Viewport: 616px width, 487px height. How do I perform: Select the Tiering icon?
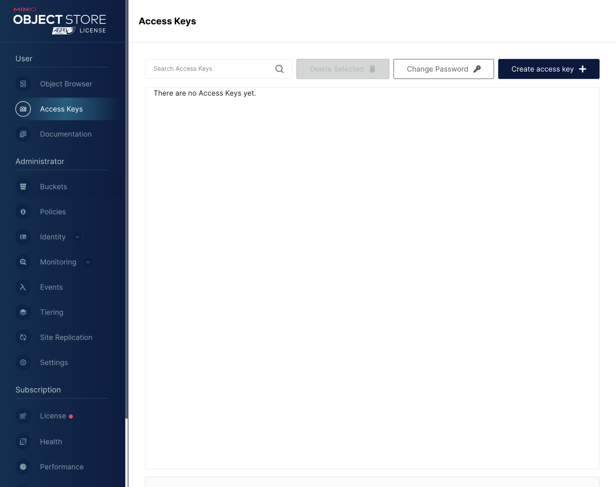[23, 312]
